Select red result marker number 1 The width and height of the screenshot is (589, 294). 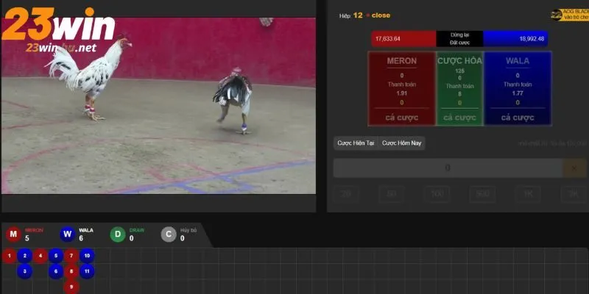pos(9,256)
